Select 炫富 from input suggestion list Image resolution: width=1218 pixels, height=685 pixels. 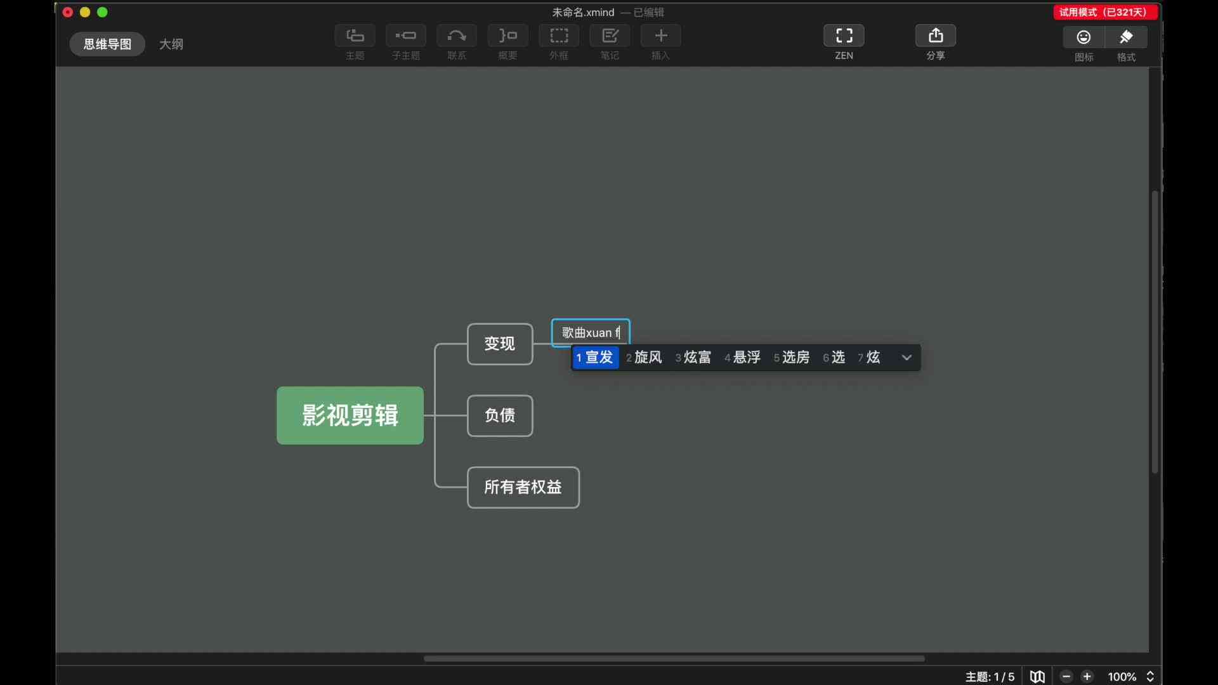point(697,357)
